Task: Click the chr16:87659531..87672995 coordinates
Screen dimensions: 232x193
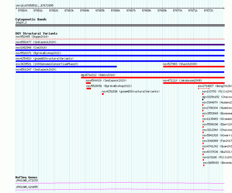Action: click(34, 5)
